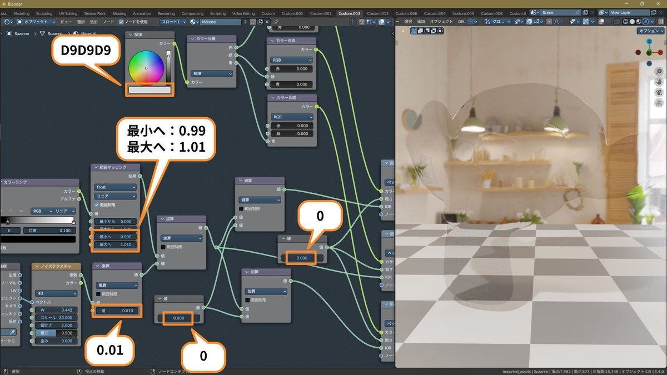This screenshot has height=375, width=667.
Task: Toggle 範囲制限 checkbox in 減算 node
Action: [241, 208]
